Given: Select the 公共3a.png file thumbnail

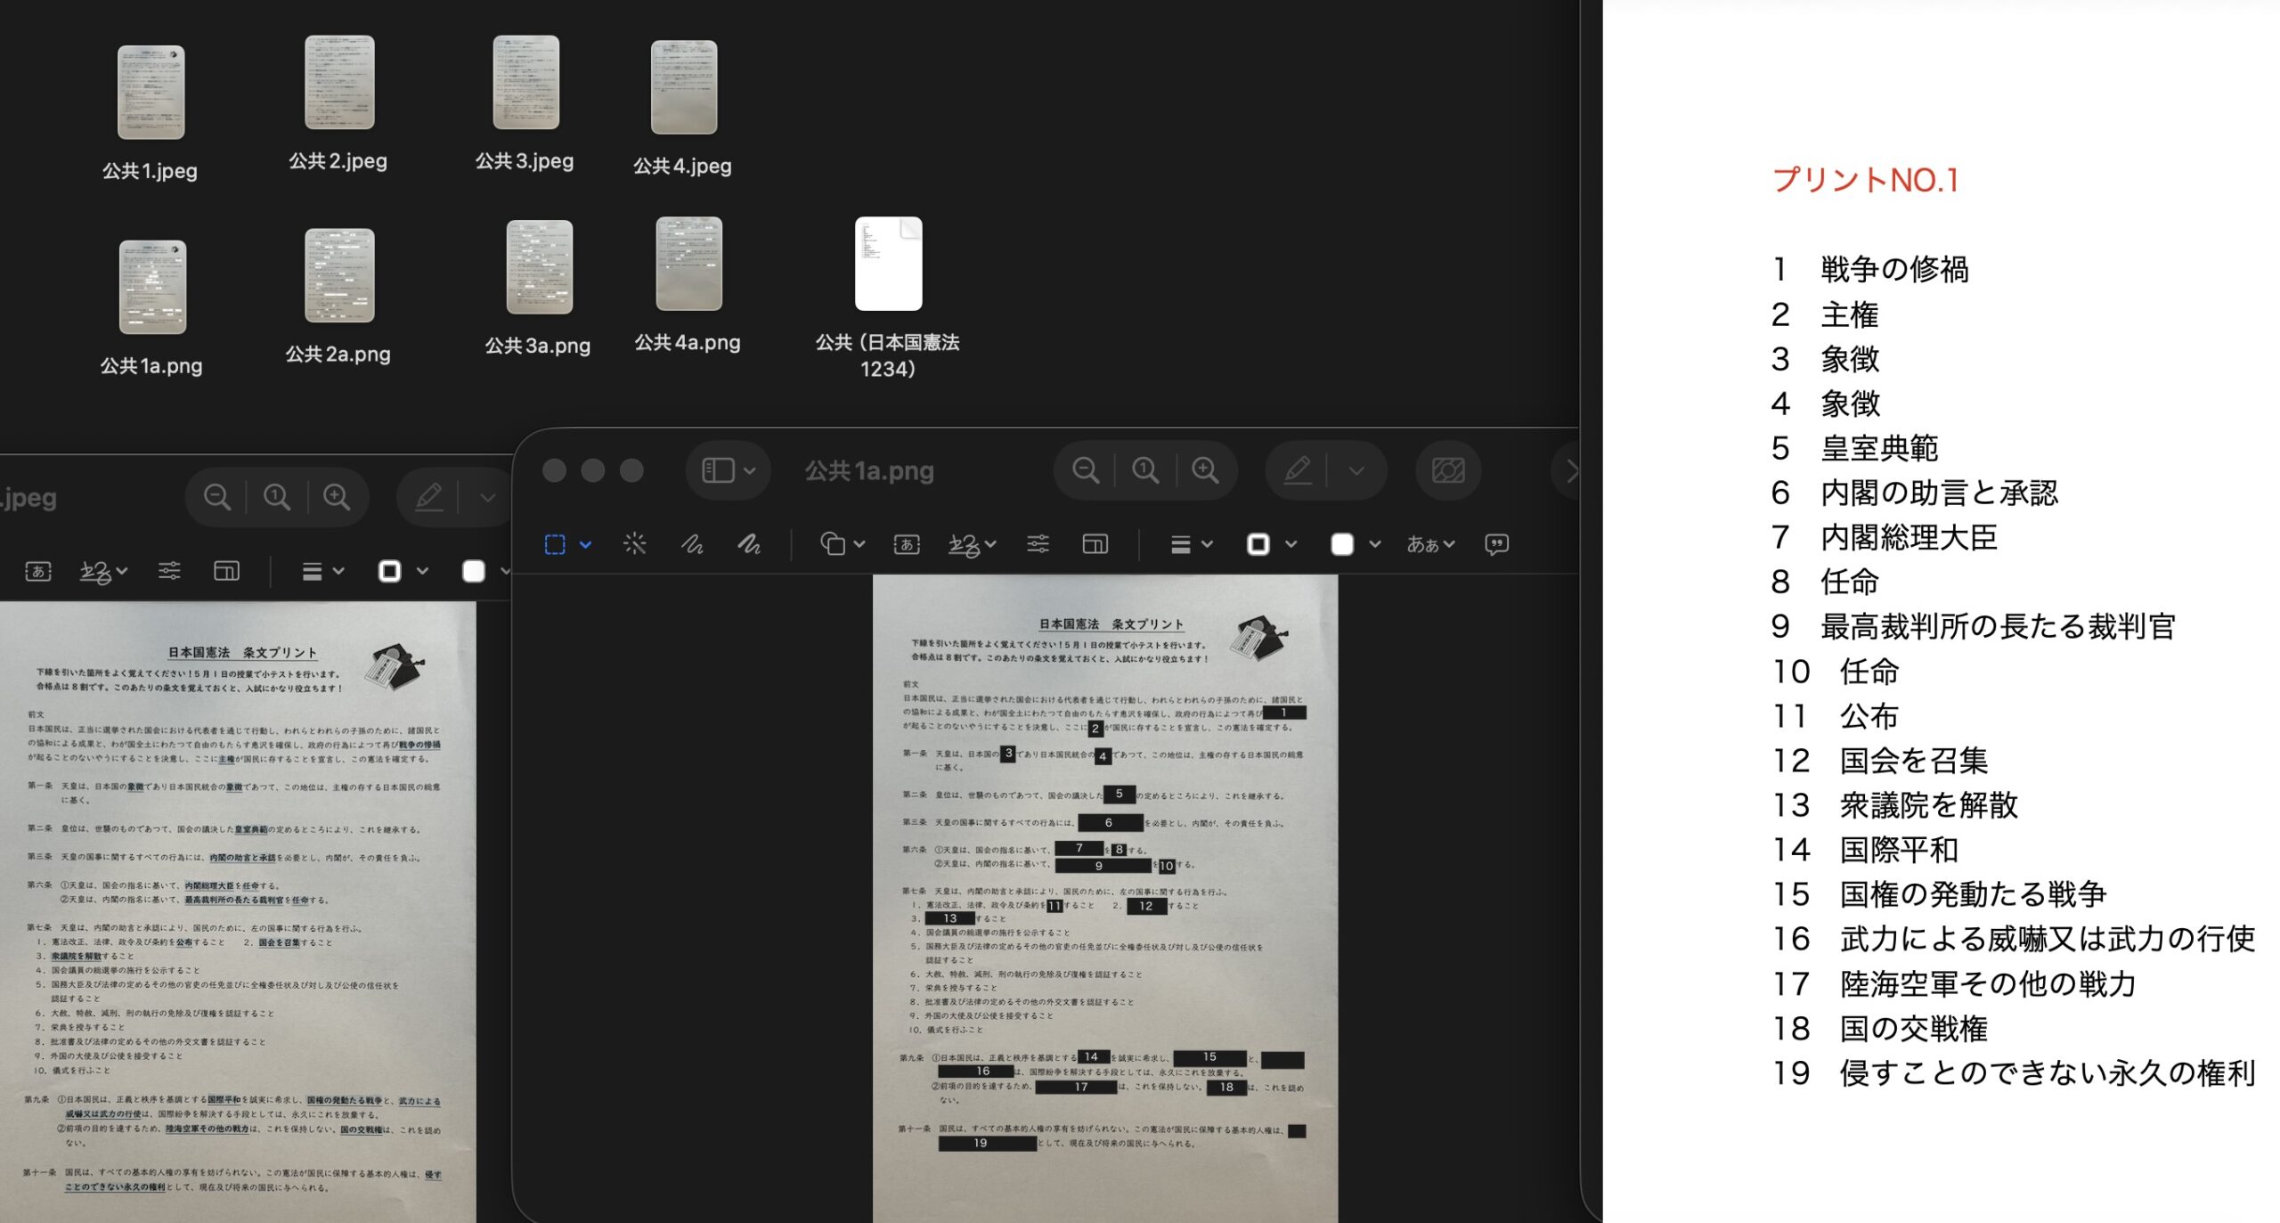Looking at the screenshot, I should (539, 267).
